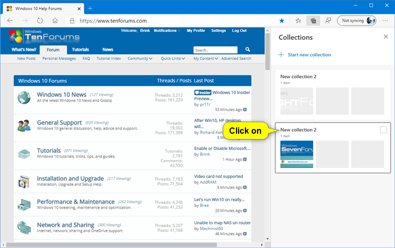Screen dimensions: 395x248
Task: Open a new tab with plus
Action: 90,8
